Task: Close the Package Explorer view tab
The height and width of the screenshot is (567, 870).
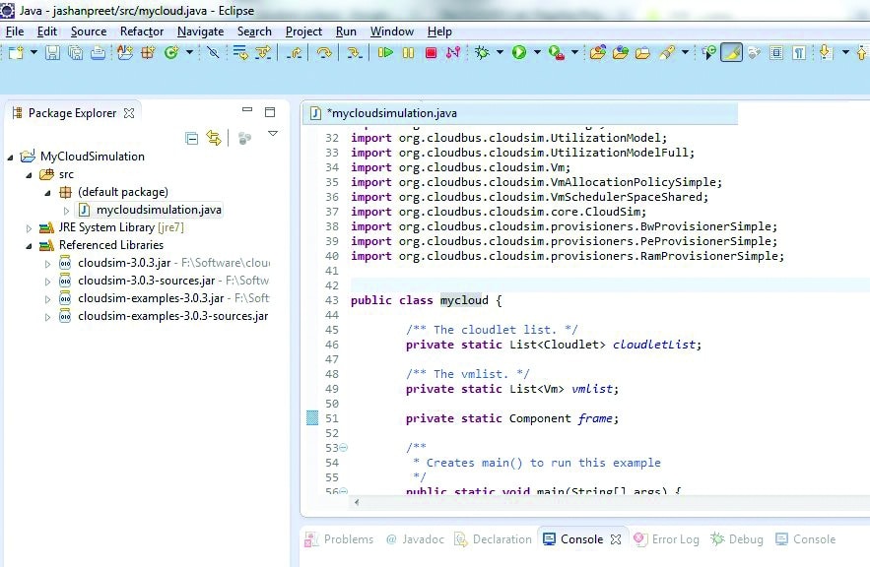Action: 129,113
